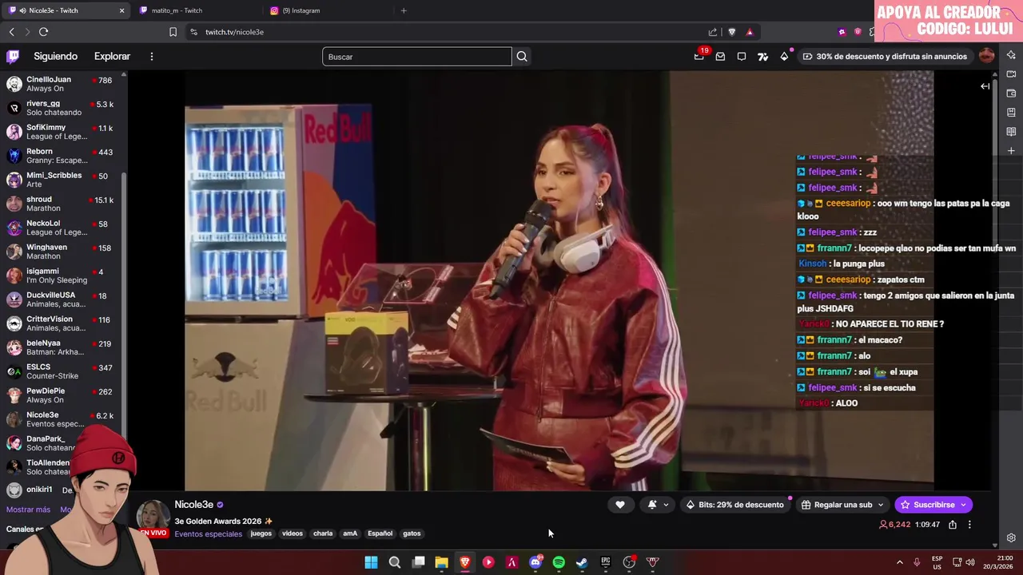Open rivers_gg channel in the sidebar

[62, 108]
